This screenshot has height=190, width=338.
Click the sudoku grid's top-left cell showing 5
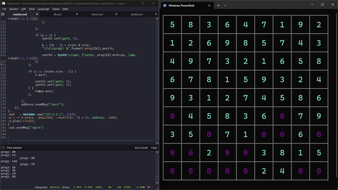point(172,25)
